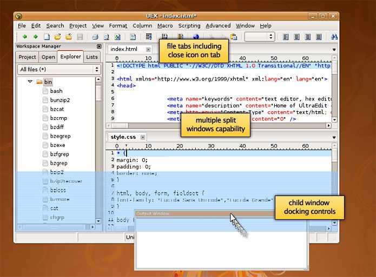
Task: Select the Explorer workspace tab
Action: pyautogui.click(x=70, y=57)
